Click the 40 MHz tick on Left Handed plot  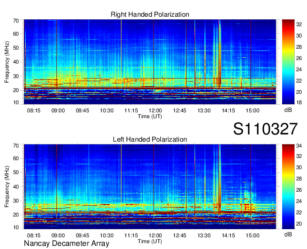(x=16, y=187)
